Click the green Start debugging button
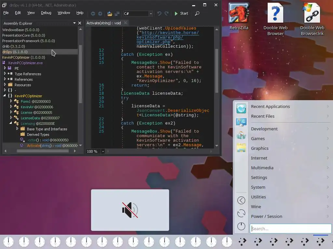This screenshot has width=333, height=249. [x=181, y=13]
